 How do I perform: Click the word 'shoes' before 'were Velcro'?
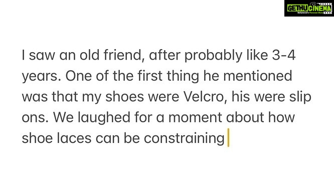coord(124,97)
